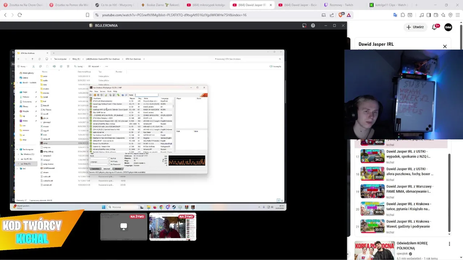Click the browser address bar URL
The width and height of the screenshot is (463, 260).
point(174,15)
